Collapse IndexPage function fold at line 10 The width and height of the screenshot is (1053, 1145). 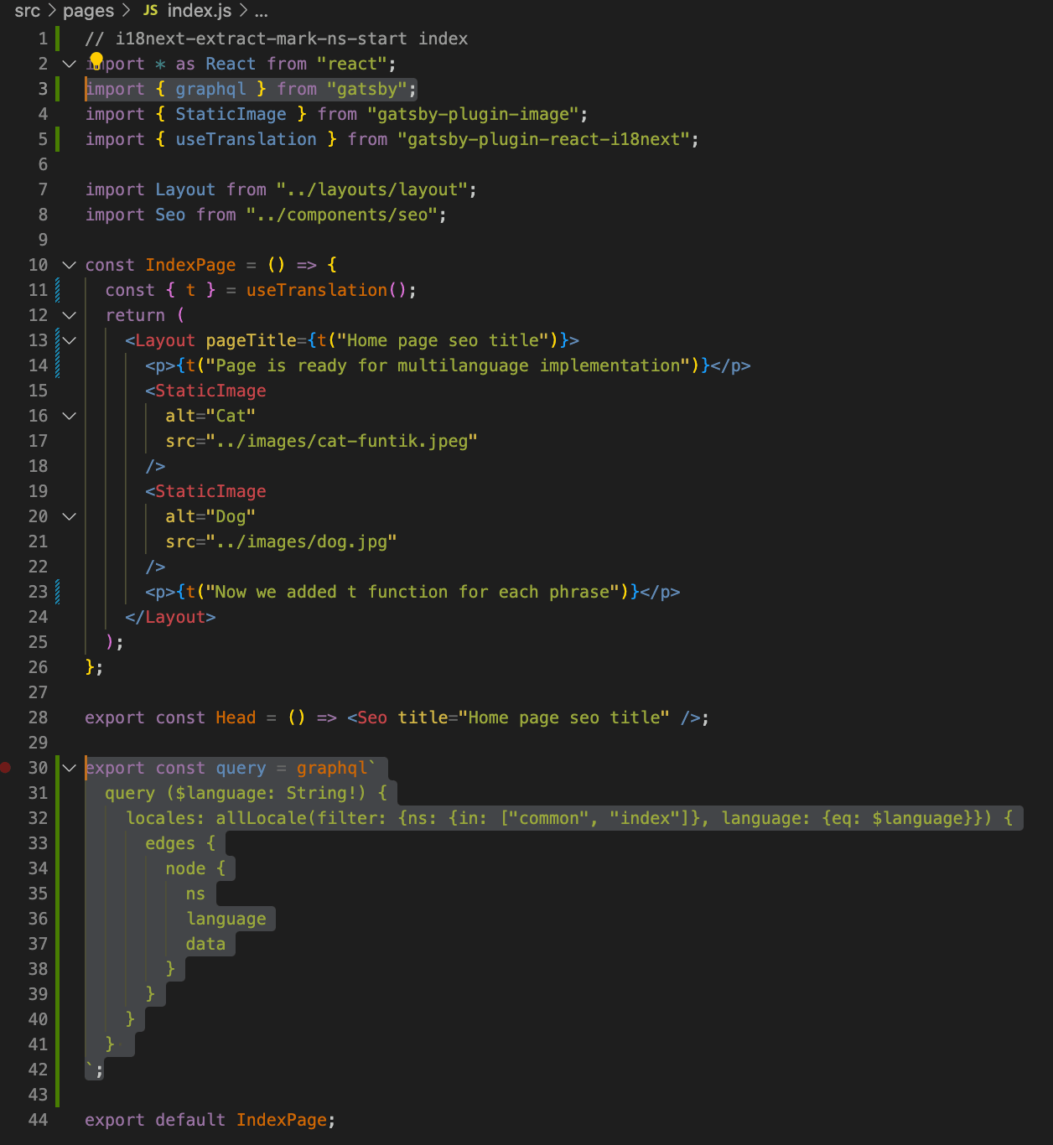[x=70, y=265]
